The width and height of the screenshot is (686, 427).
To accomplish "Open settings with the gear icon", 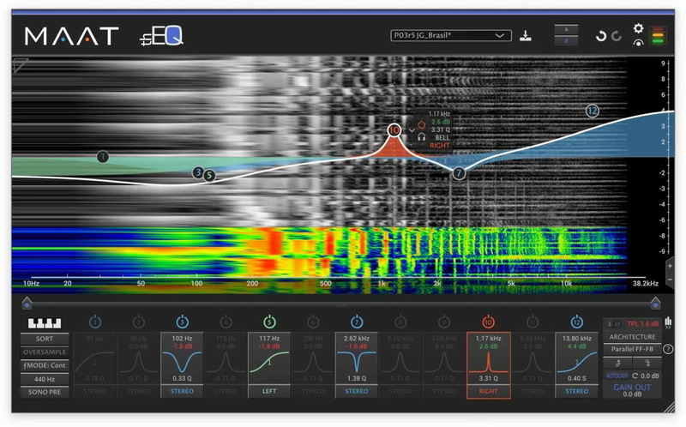I will [638, 28].
